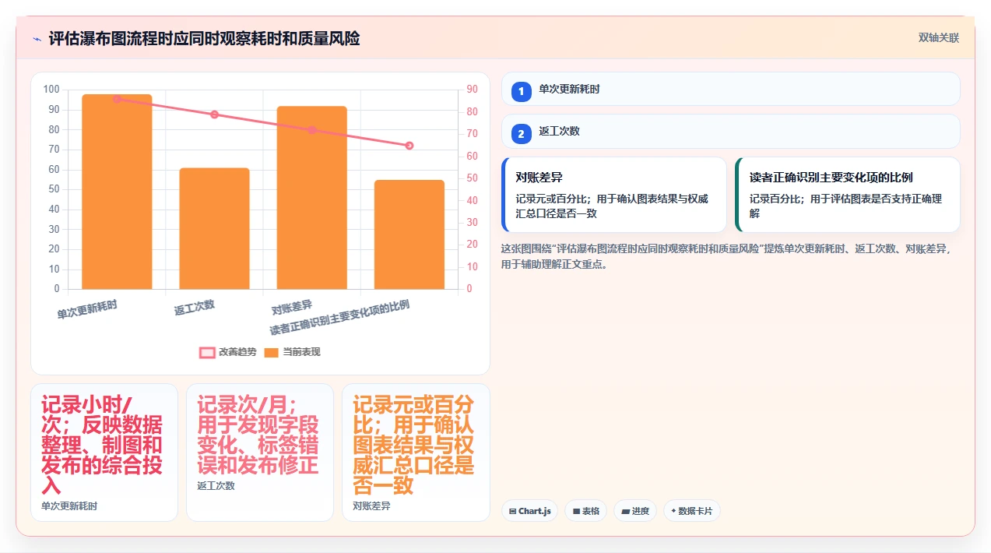Click the 表格 tag
Viewport: 991px width, 553px height.
[585, 511]
